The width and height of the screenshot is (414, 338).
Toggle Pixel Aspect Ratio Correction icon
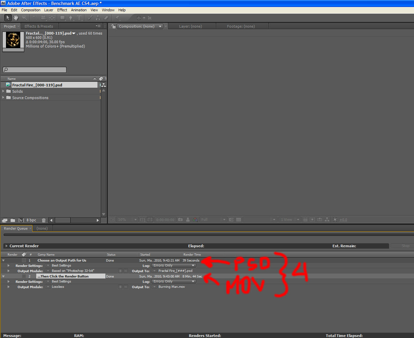click(305, 220)
